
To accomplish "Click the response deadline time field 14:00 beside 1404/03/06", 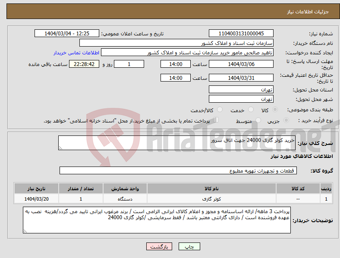I will coord(176,64).
